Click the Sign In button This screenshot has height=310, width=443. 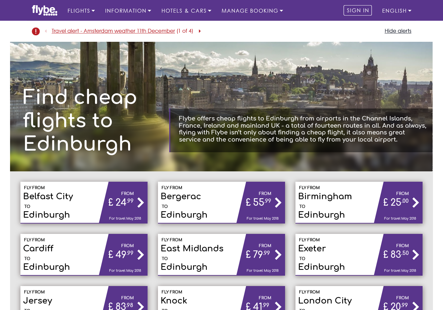click(x=358, y=10)
